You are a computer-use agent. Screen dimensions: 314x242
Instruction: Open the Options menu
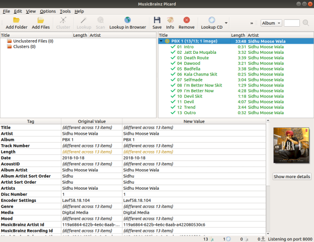(x=48, y=11)
